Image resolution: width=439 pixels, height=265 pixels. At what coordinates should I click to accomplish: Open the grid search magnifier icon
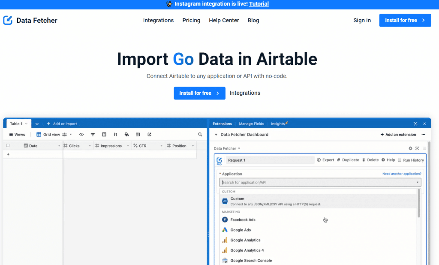tap(200, 135)
